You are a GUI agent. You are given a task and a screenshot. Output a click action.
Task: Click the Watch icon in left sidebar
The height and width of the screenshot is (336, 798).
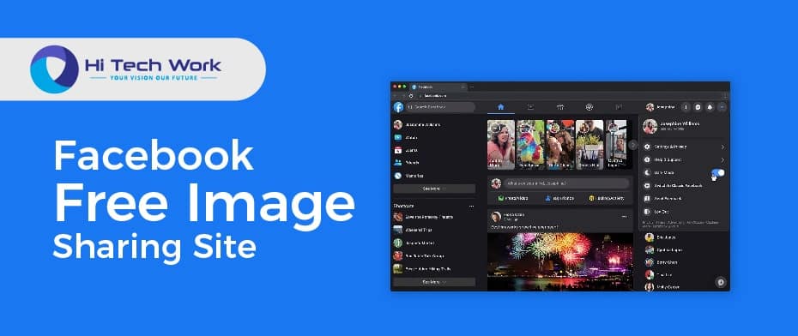pos(398,137)
